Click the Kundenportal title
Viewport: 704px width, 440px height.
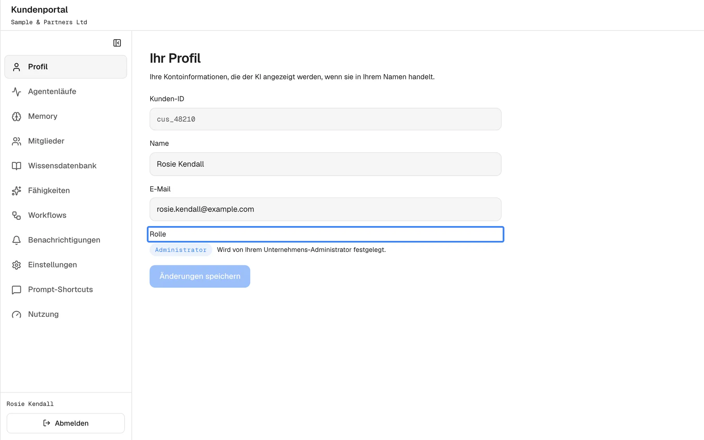click(40, 10)
